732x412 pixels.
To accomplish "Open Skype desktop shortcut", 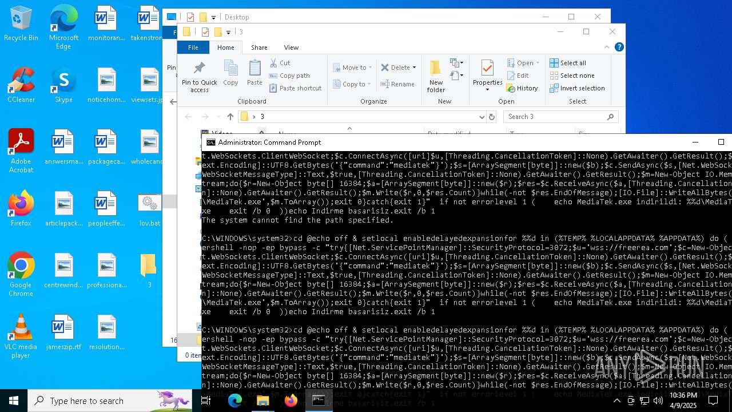I will [x=63, y=85].
